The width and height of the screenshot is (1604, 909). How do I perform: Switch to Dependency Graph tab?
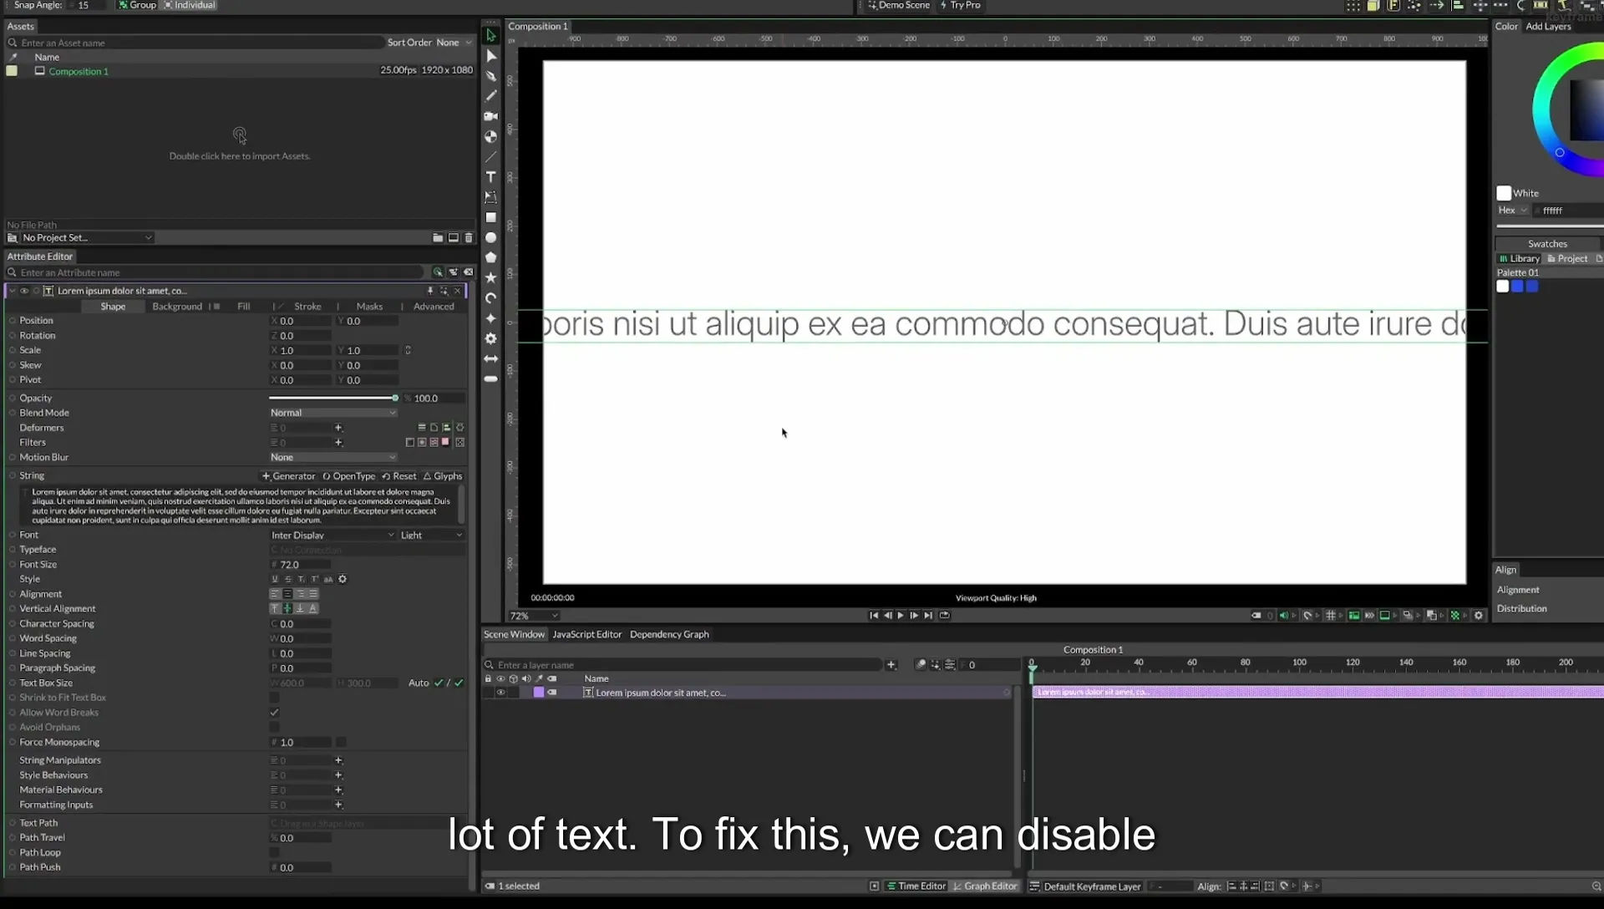point(669,634)
